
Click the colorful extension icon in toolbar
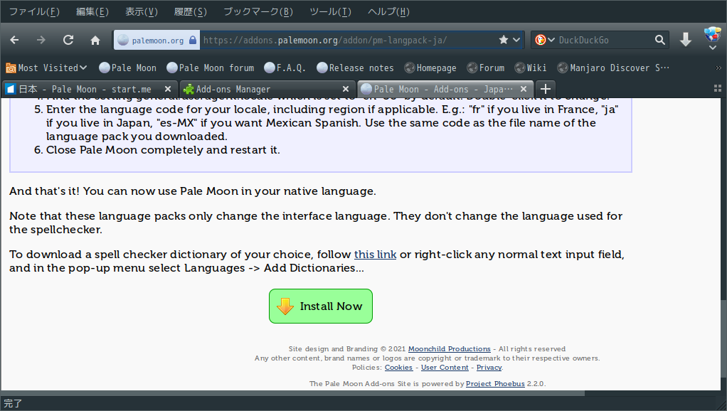[x=713, y=34]
